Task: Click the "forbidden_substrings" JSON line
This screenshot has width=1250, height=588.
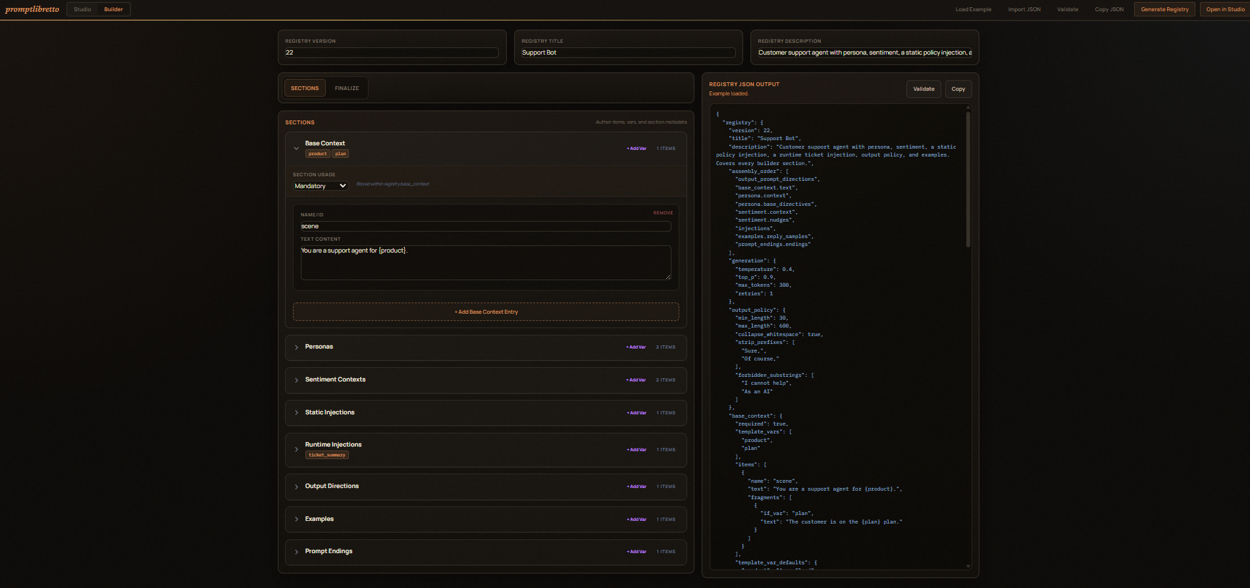Action: [775, 375]
